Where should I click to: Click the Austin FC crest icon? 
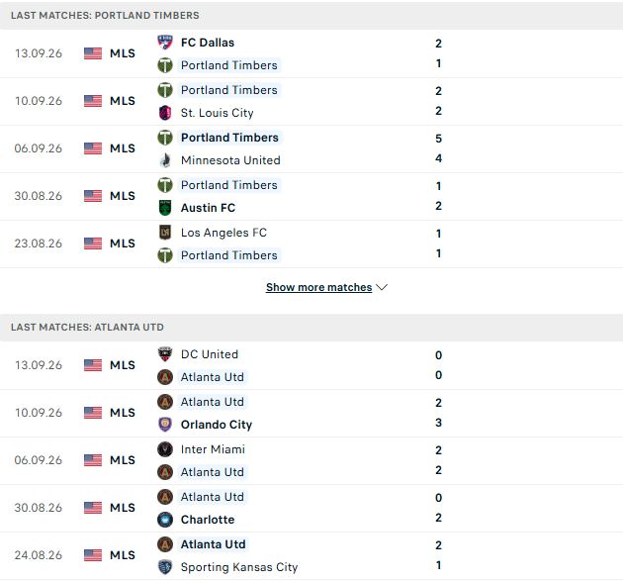[x=165, y=208]
